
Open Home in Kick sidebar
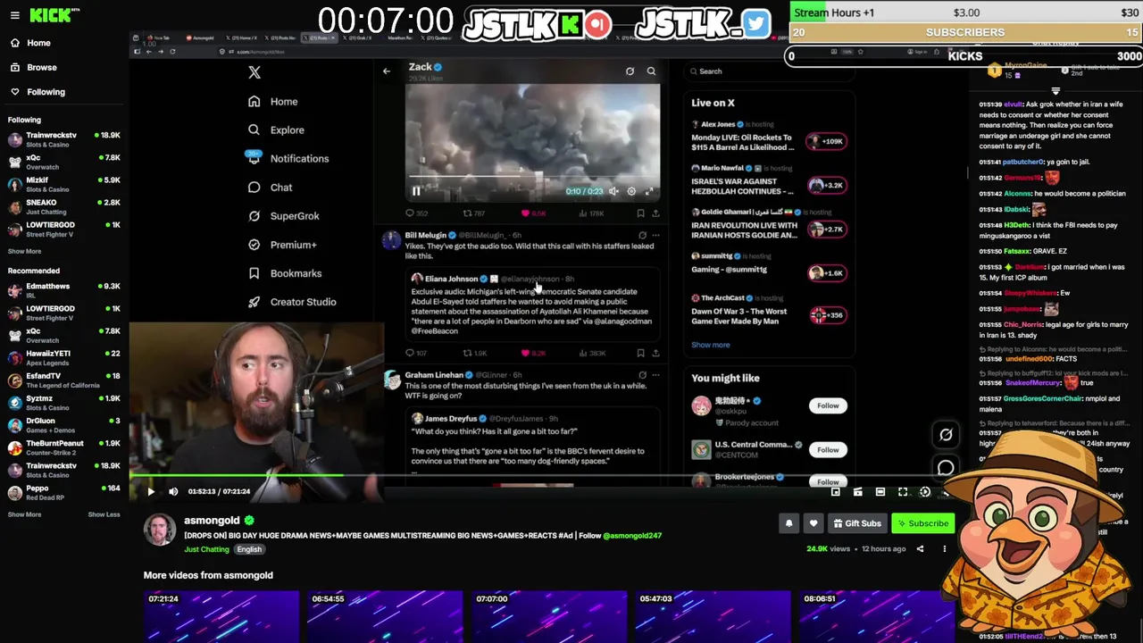pos(38,43)
